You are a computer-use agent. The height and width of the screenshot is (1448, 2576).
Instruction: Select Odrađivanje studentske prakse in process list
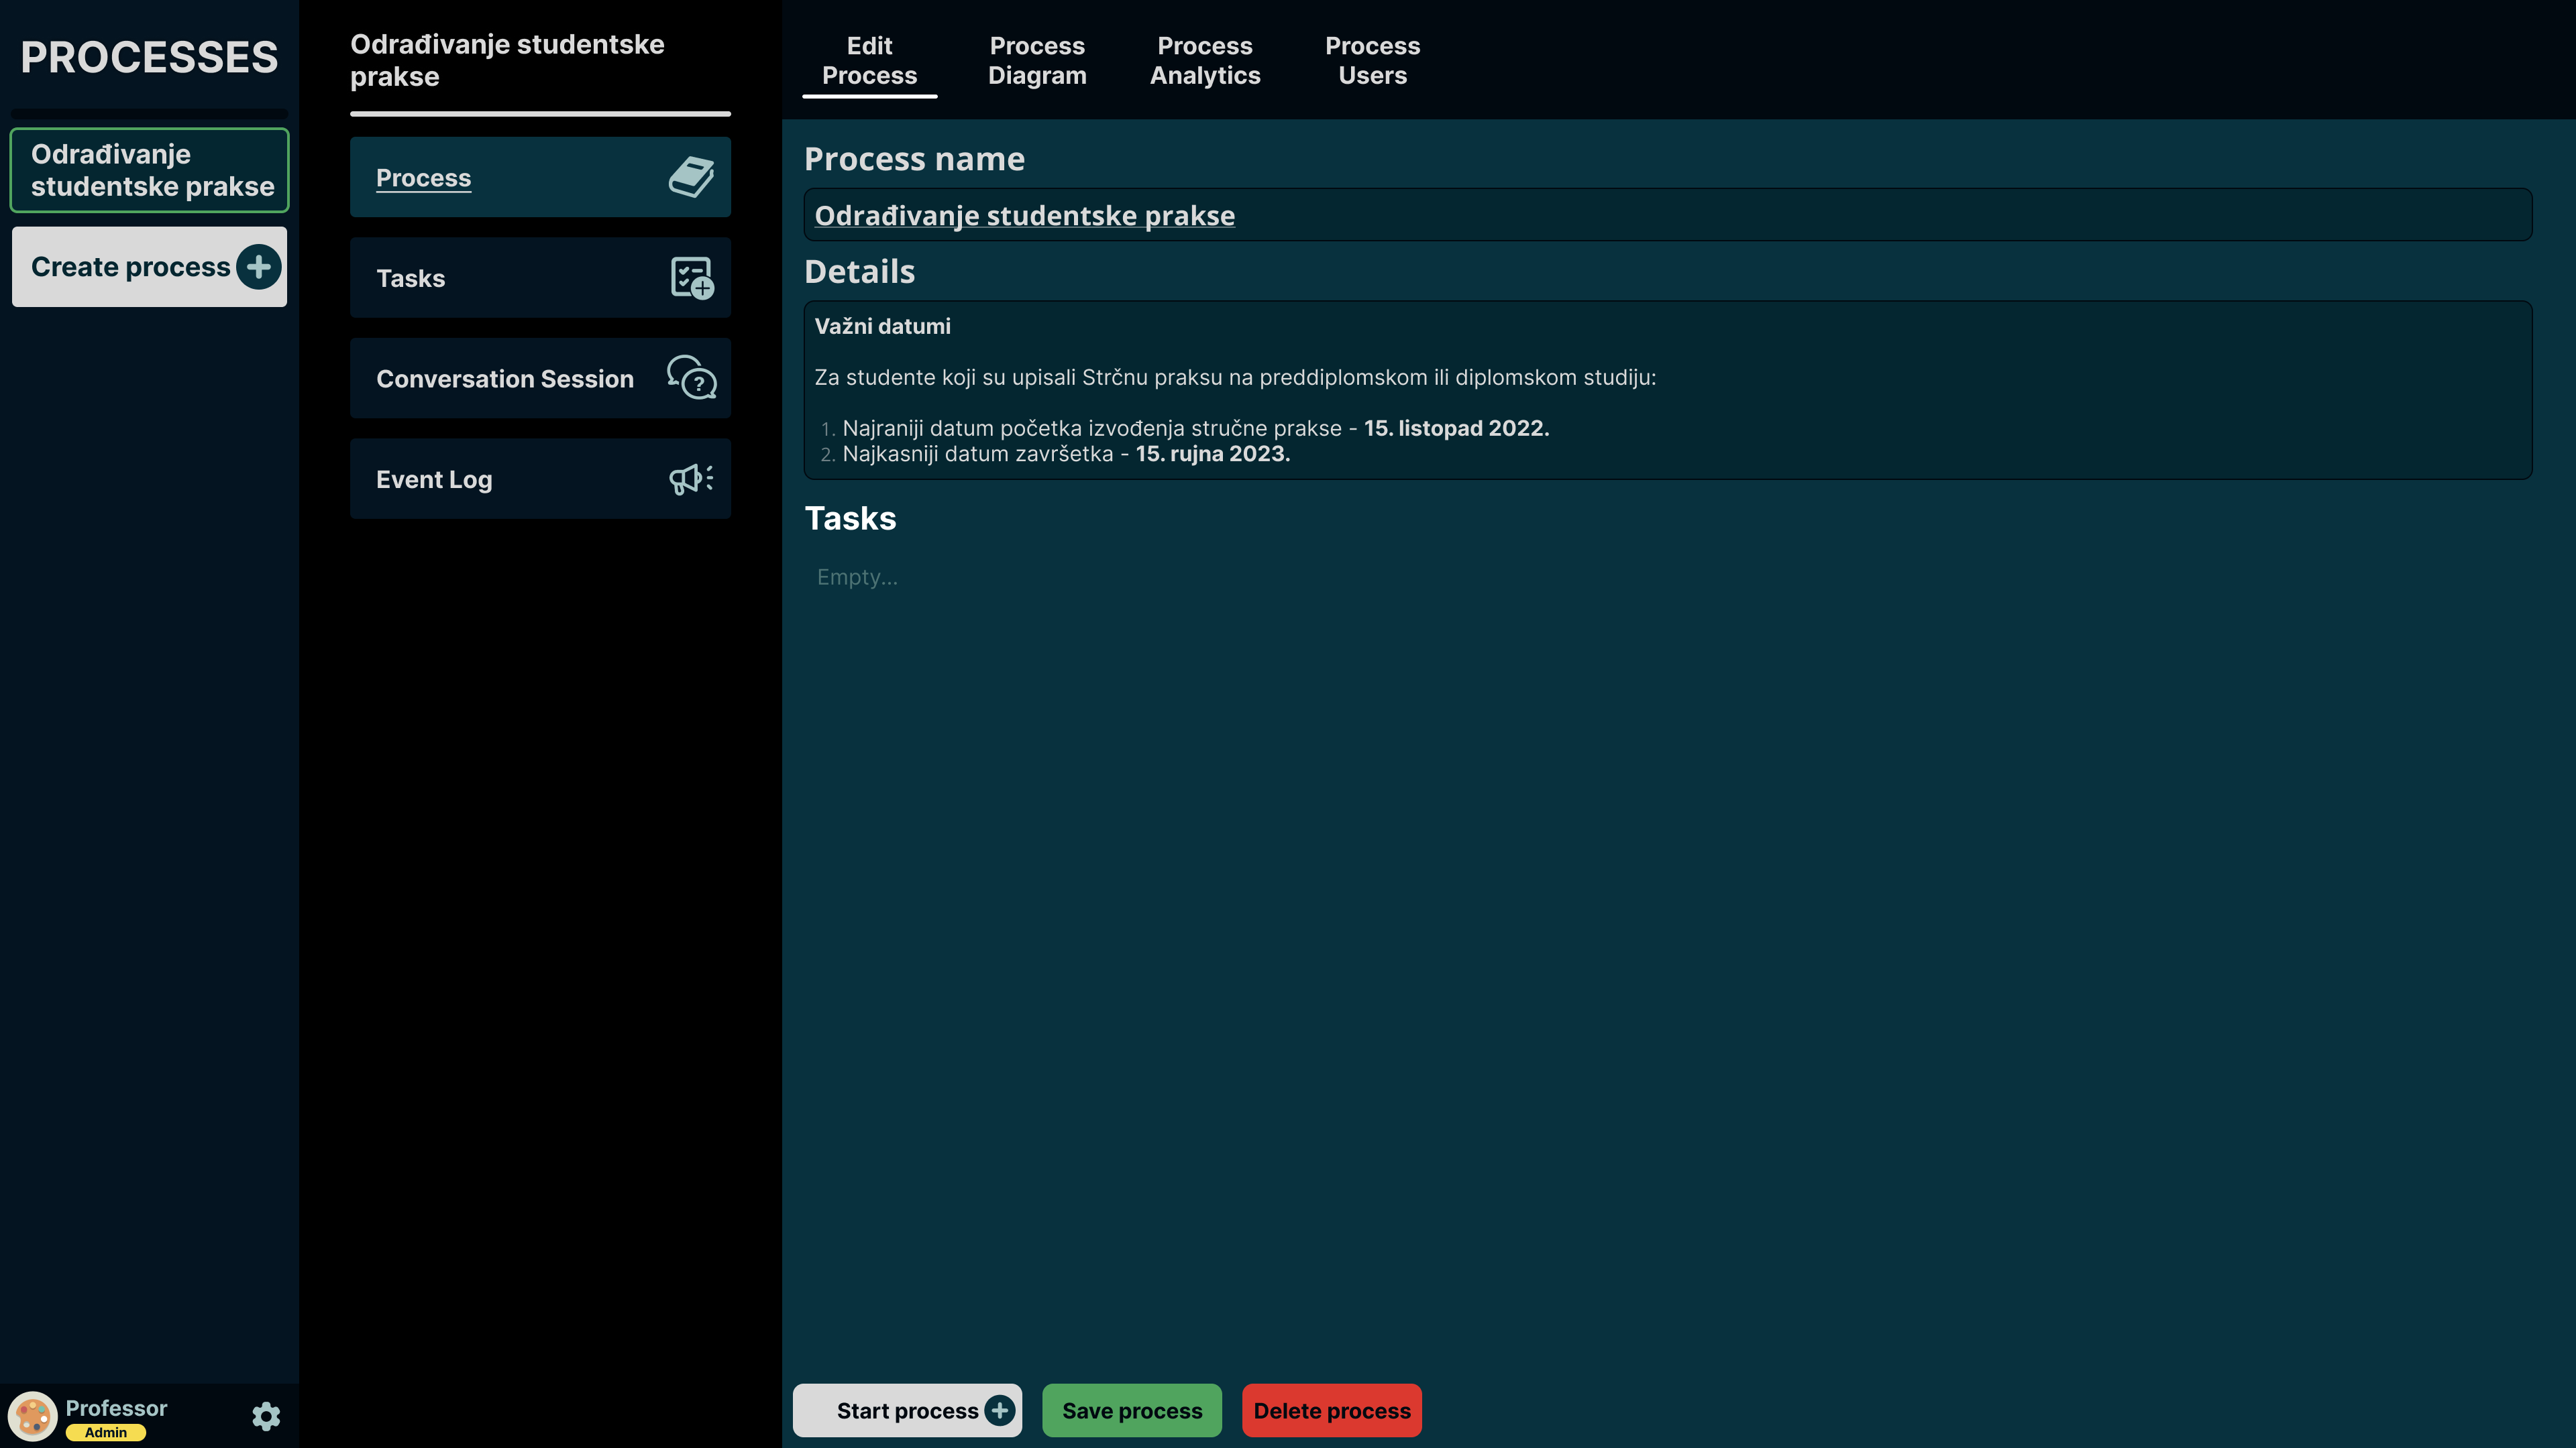tap(150, 170)
